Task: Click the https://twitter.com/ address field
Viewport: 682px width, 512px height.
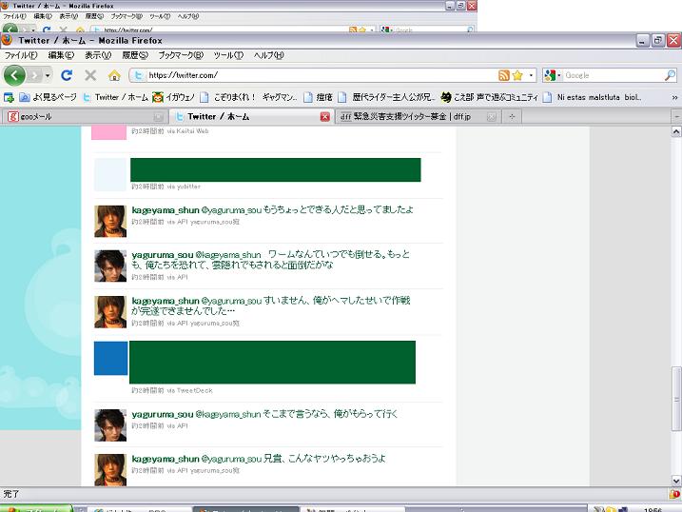Action: tap(321, 75)
